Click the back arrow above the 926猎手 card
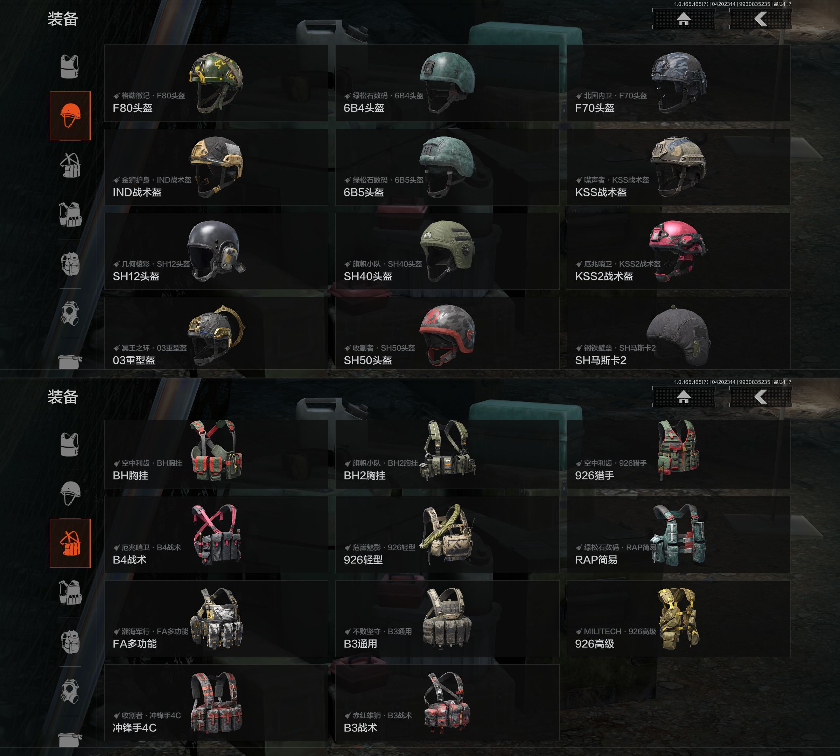 760,397
